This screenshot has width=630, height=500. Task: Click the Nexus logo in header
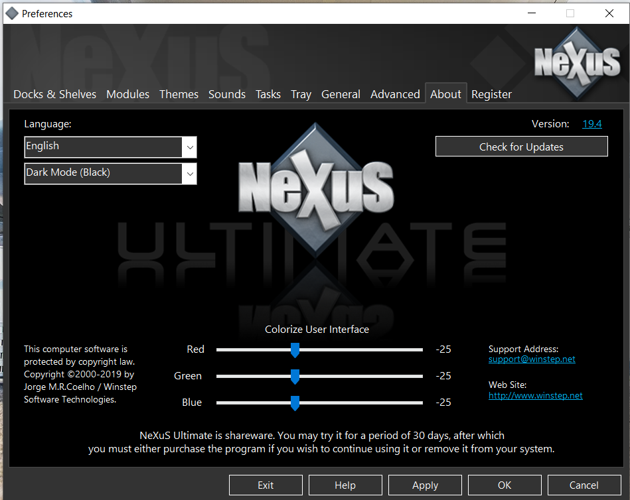576,61
